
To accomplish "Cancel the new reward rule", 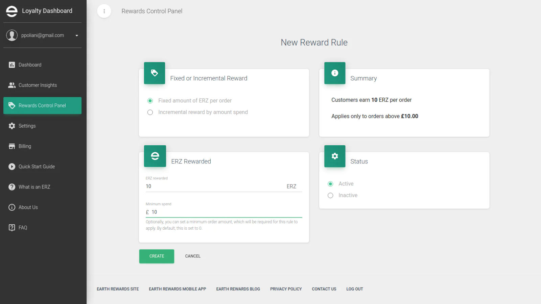I will click(x=193, y=256).
